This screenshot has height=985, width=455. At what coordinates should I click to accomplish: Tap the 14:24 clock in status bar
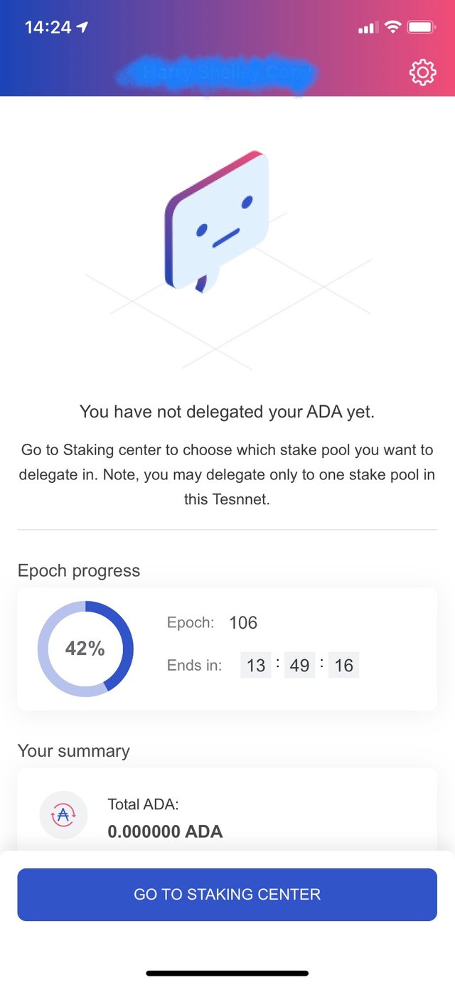[48, 27]
